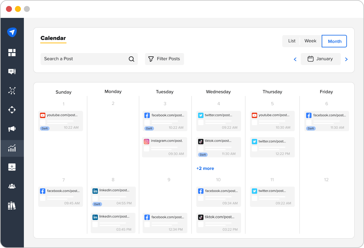Select the megaphone campaigns sidebar icon
The height and width of the screenshot is (248, 364).
click(12, 129)
